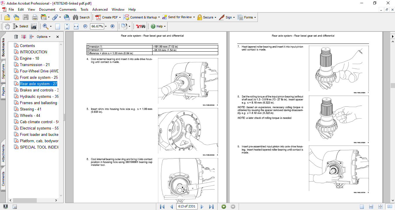Click the Fit Page icon
Image resolution: width=395 pixels, height=210 pixels.
[67, 26]
